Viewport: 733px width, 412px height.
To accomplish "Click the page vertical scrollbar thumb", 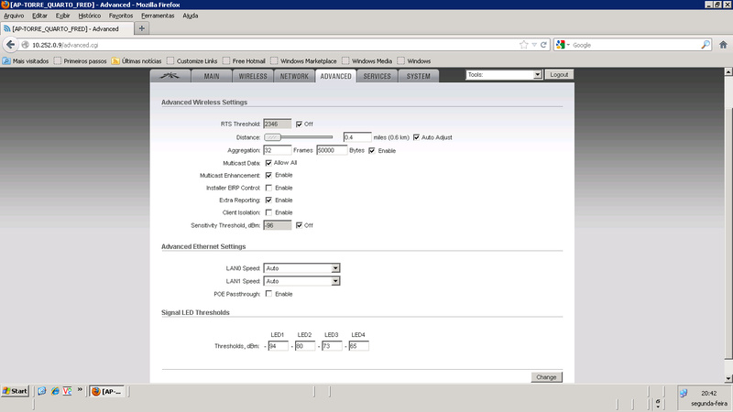I will (x=728, y=233).
